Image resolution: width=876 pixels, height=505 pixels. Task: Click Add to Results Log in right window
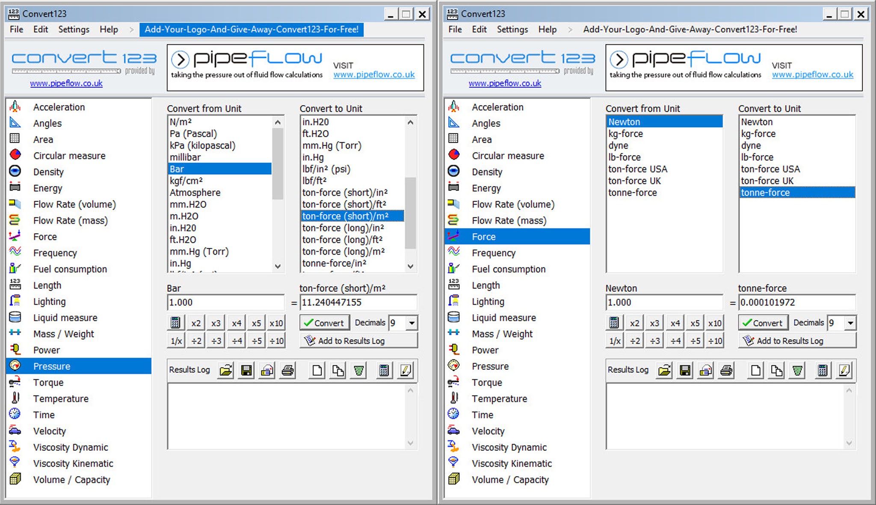pos(797,341)
